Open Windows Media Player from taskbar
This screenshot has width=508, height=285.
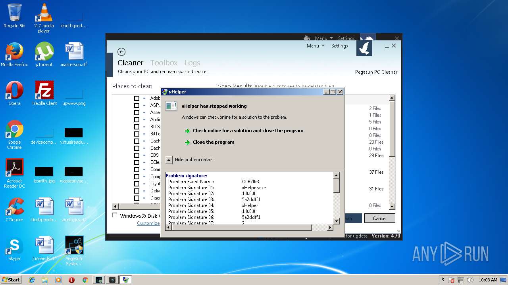[x=58, y=280]
